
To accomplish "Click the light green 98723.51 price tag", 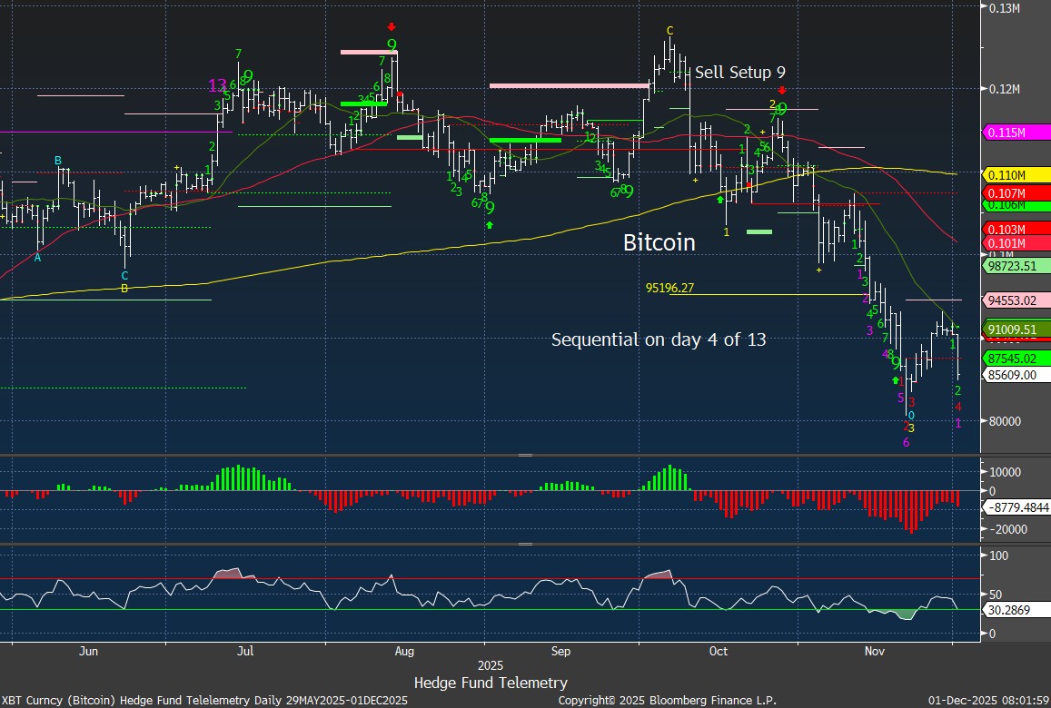I will pos(1016,266).
